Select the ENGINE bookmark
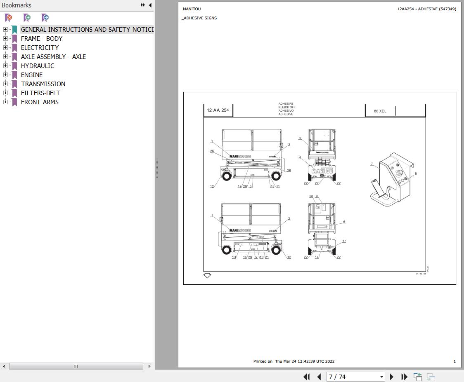The height and width of the screenshot is (382, 464). click(x=32, y=75)
